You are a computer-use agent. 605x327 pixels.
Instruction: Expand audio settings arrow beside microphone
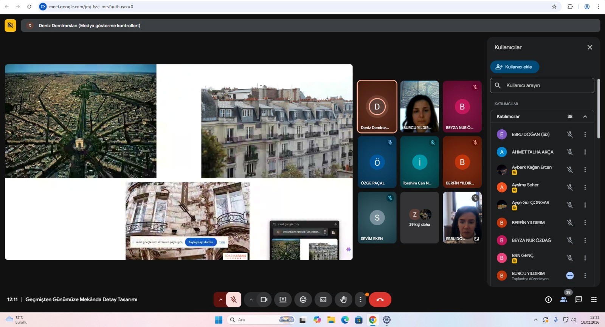[220, 299]
